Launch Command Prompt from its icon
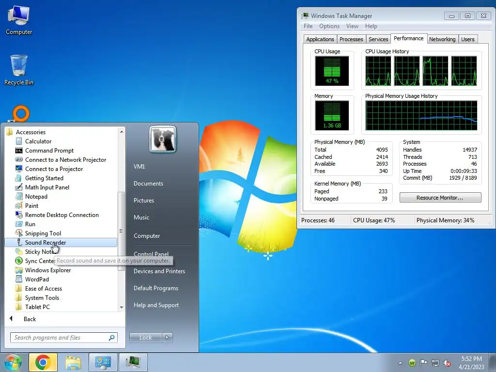Image resolution: width=496 pixels, height=372 pixels. tap(19, 151)
